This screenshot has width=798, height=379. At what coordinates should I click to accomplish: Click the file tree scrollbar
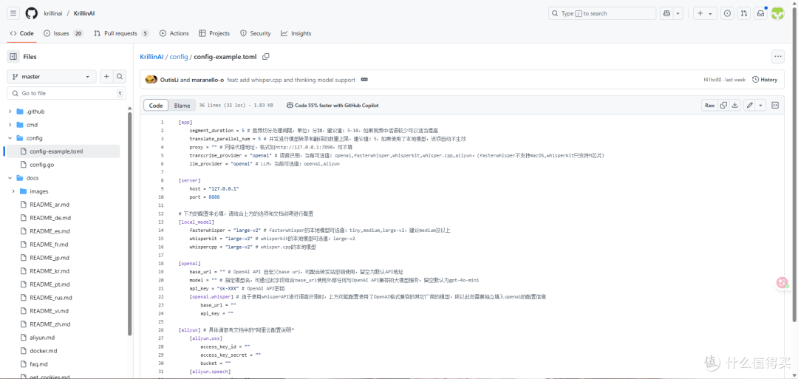[x=130, y=224]
